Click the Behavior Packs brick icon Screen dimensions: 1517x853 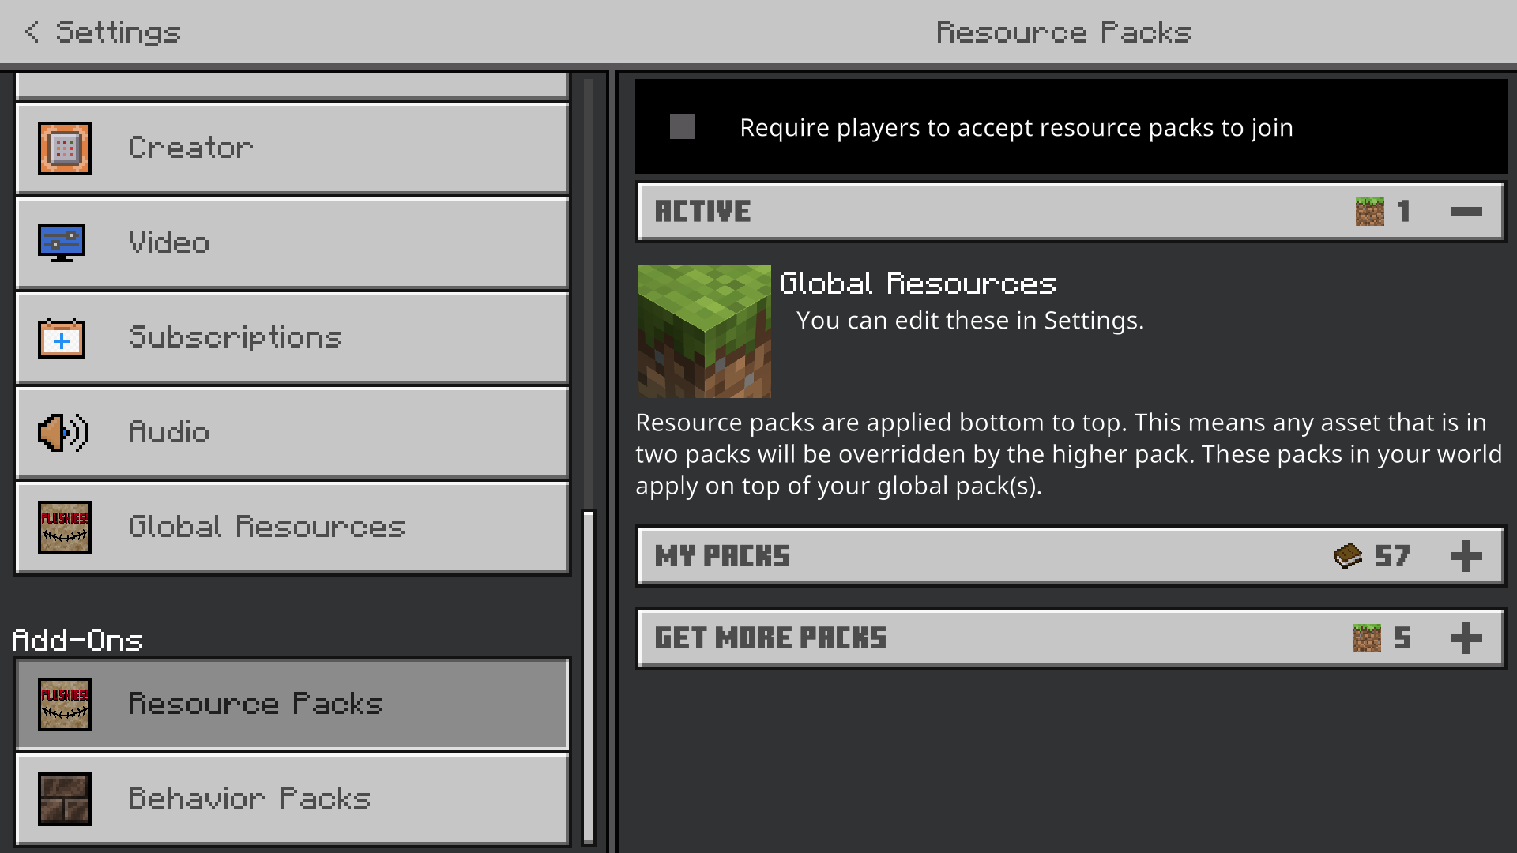pyautogui.click(x=65, y=799)
